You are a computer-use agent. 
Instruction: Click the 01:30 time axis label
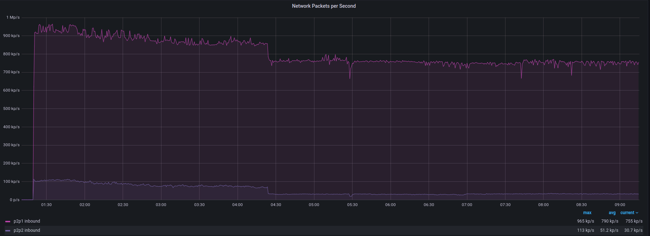47,205
